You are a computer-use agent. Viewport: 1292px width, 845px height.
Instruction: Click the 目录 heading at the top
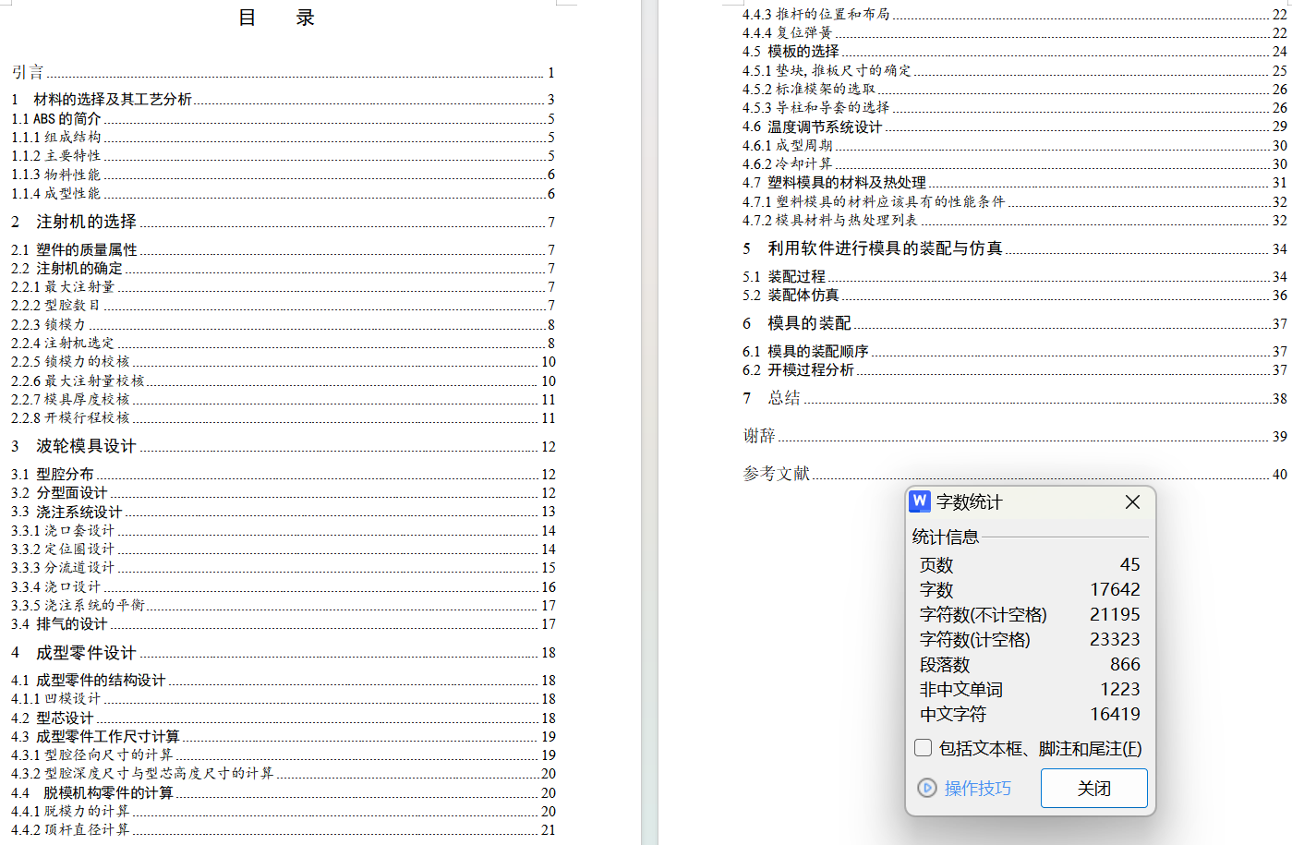[277, 18]
